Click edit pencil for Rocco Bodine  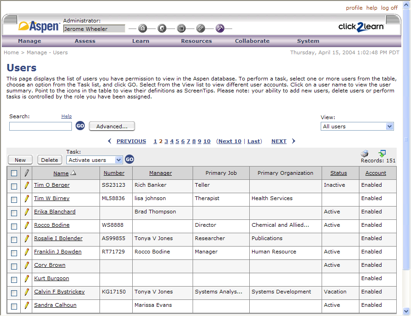[27, 225]
